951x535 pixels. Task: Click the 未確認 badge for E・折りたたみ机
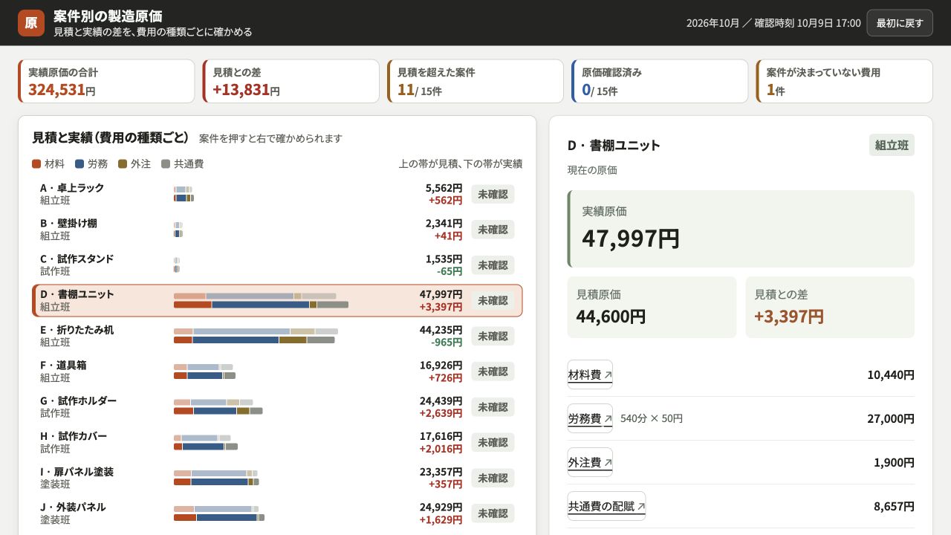coord(493,336)
